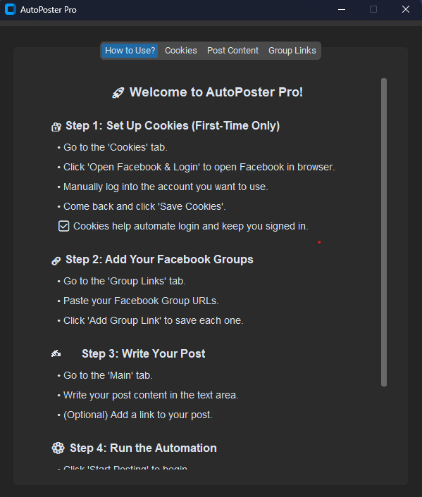
Task: Click the AutoPoster Pro app logo icon
Action: coord(11,10)
